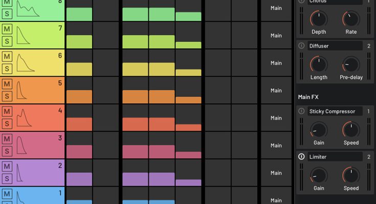Image resolution: width=376 pixels, height=204 pixels.
Task: Disable the Sticky Compressor via its power icon
Action: (x=302, y=111)
